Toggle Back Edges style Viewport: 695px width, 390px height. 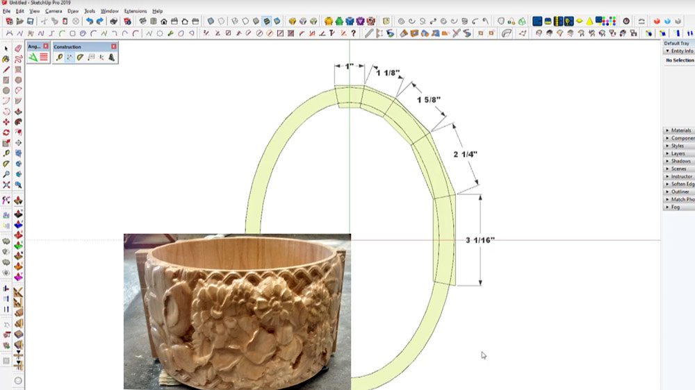pyautogui.click(x=221, y=22)
